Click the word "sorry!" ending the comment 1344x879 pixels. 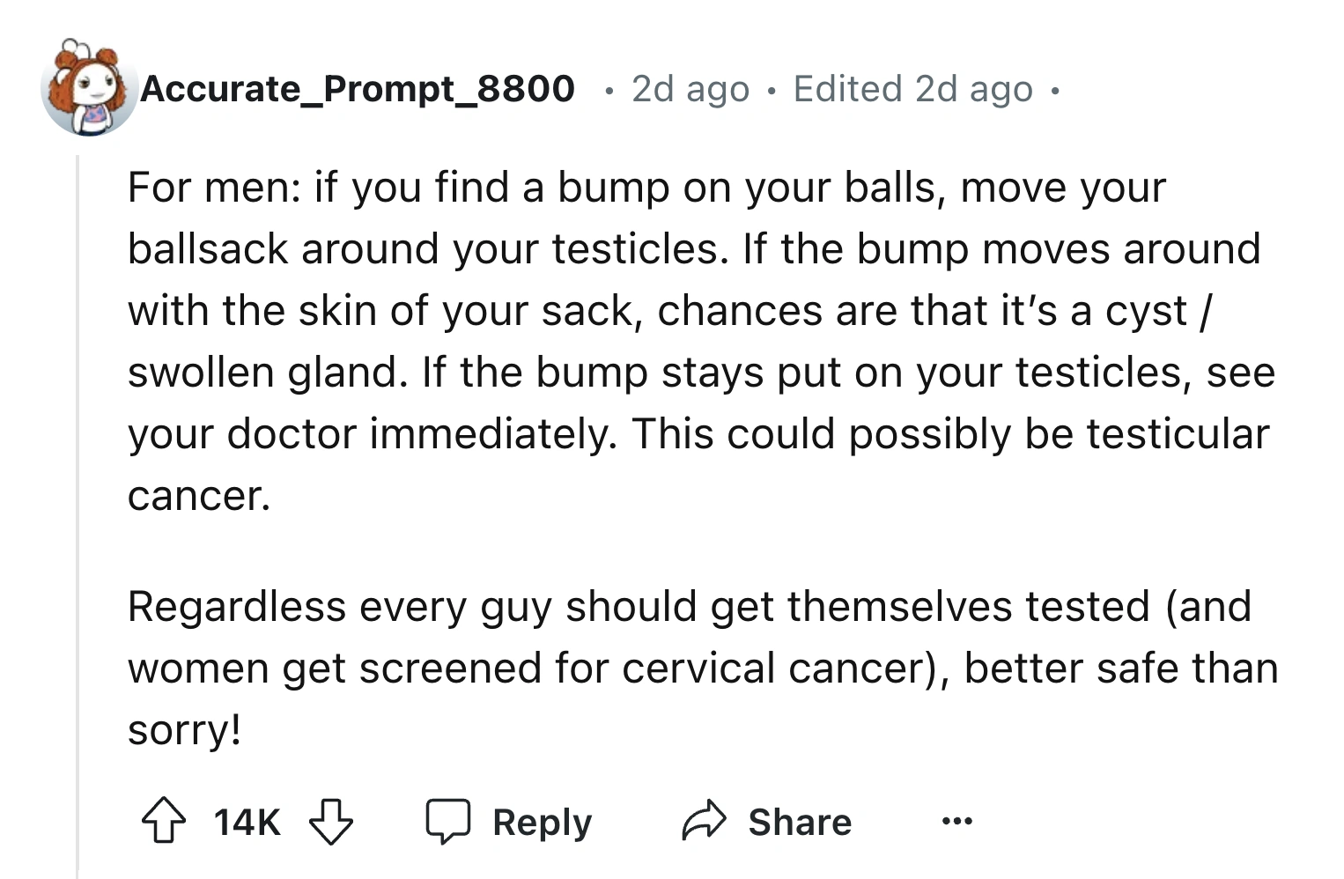coord(184,729)
